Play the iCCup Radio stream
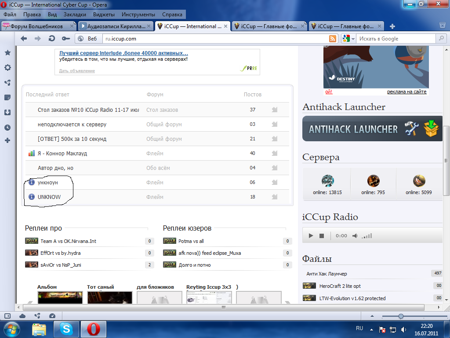 pos(311,236)
